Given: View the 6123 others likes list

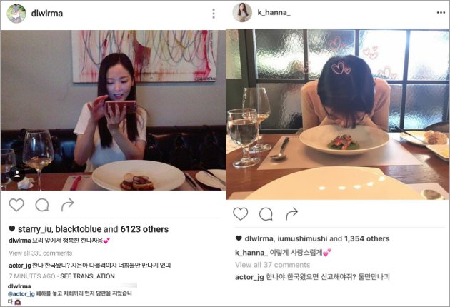Looking at the screenshot, I should (144, 229).
